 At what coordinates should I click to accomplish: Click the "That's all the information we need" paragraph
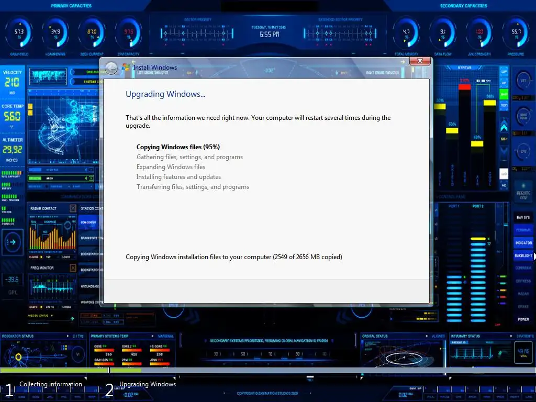pyautogui.click(x=258, y=121)
